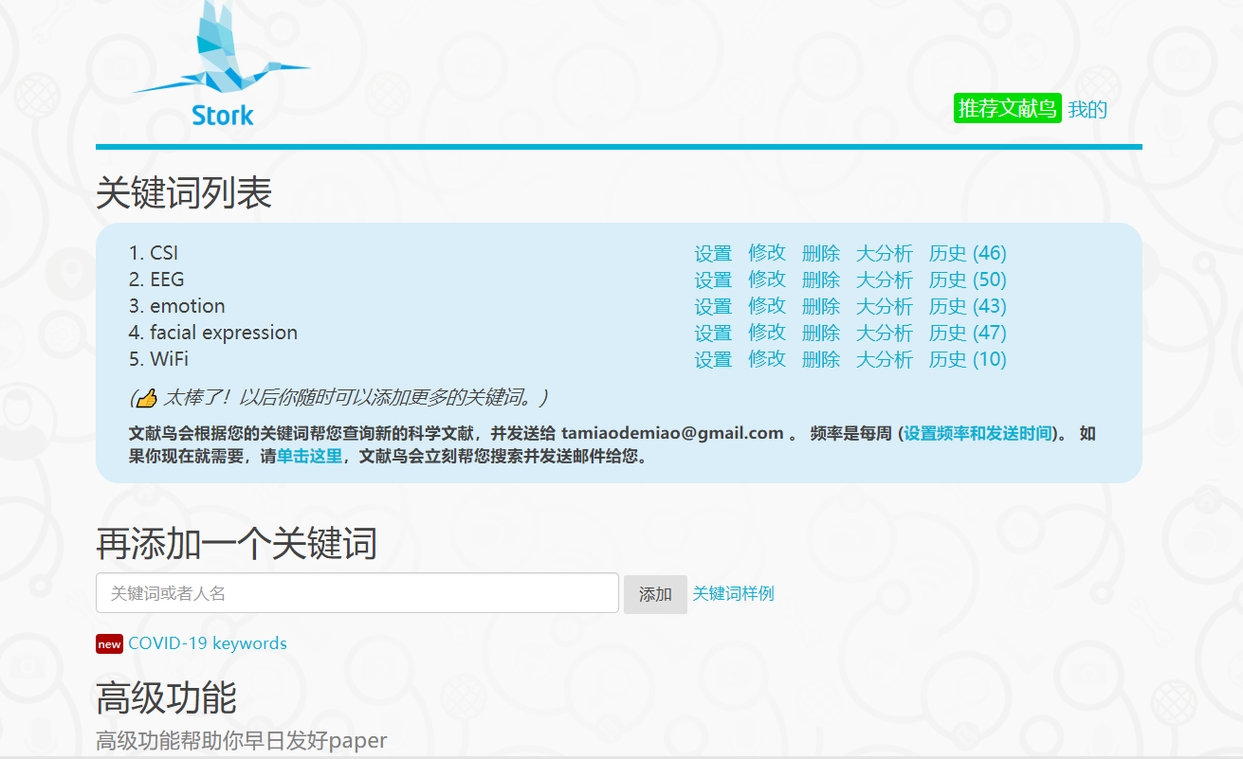The image size is (1243, 759).
Task: Click 修改 for the CSI keyword
Action: 767,253
